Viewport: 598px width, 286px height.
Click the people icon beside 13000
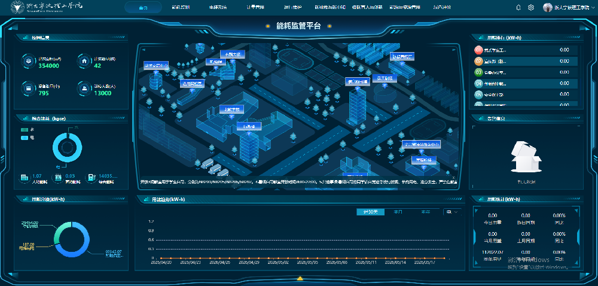[84, 88]
